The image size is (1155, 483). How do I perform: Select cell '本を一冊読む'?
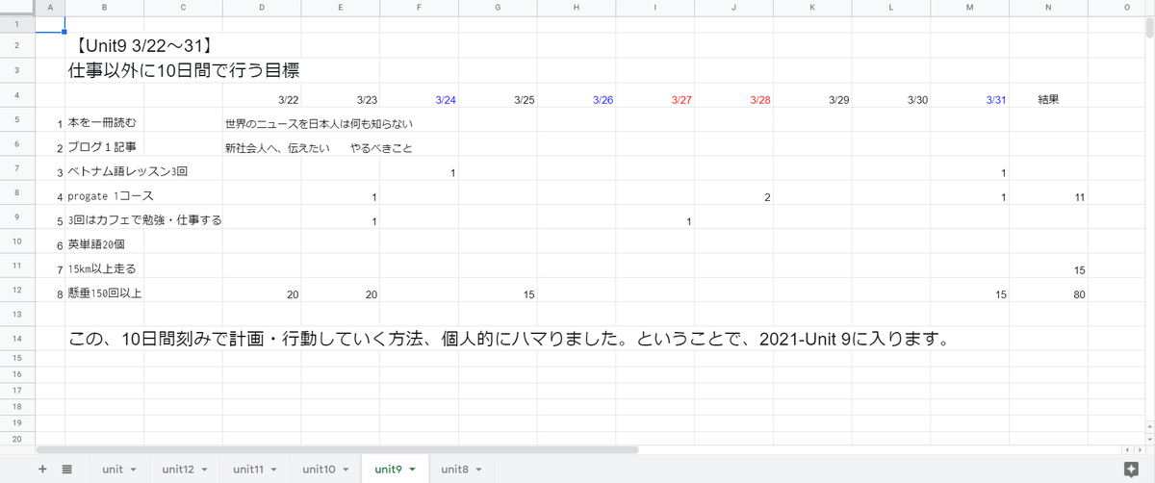pos(104,123)
